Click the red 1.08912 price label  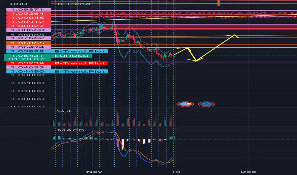coord(29,22)
